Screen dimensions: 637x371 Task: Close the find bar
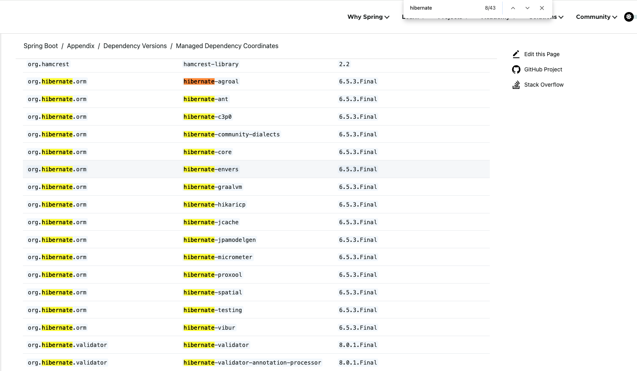point(542,8)
